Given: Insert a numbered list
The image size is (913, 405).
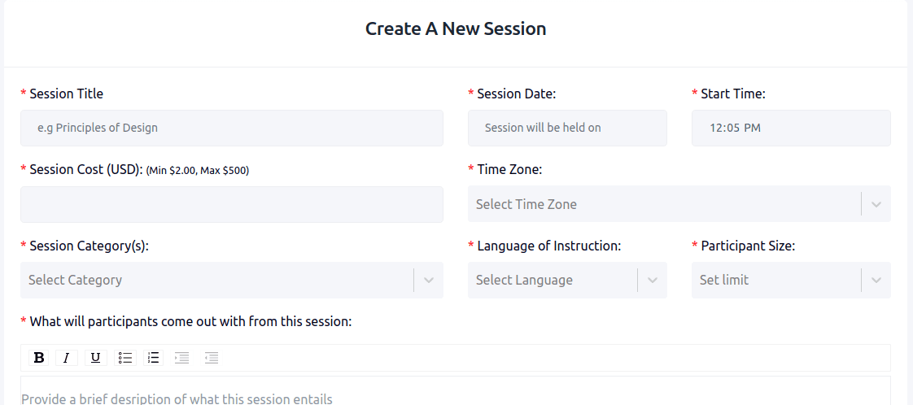Looking at the screenshot, I should coord(153,358).
